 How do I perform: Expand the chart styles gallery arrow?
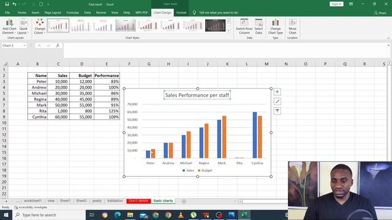228,31
